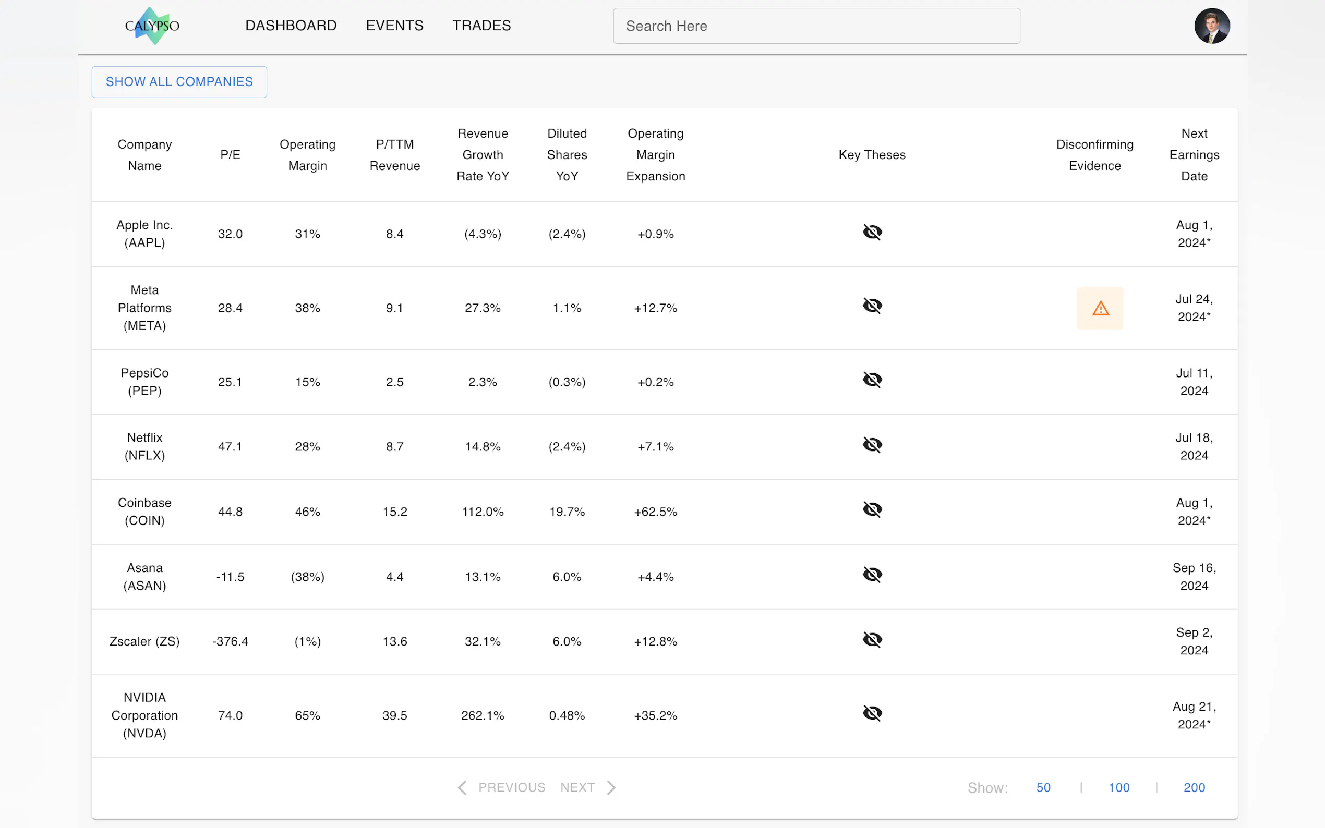Reveal Apple's hidden key theses

tap(872, 233)
